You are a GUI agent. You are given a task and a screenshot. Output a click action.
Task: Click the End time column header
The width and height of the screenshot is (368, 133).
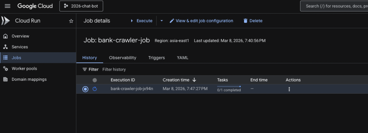click(x=259, y=80)
